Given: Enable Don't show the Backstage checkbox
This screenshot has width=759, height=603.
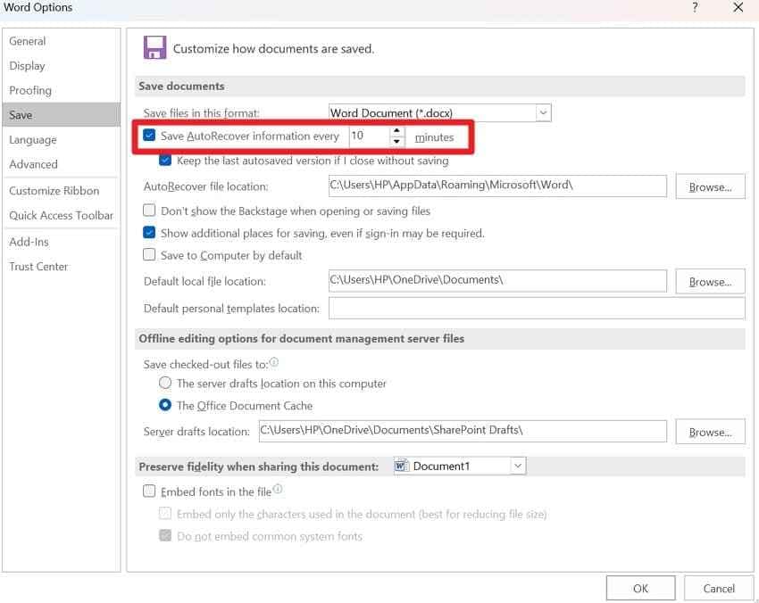Looking at the screenshot, I should point(149,210).
